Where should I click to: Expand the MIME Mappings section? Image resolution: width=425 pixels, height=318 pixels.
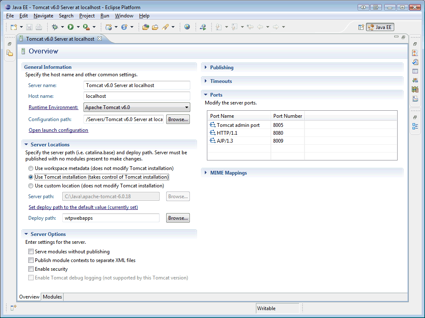click(206, 172)
